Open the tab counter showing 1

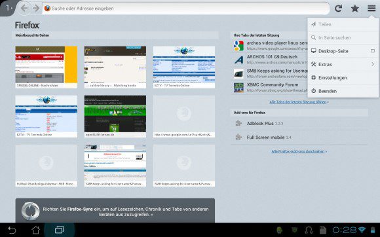point(8,9)
